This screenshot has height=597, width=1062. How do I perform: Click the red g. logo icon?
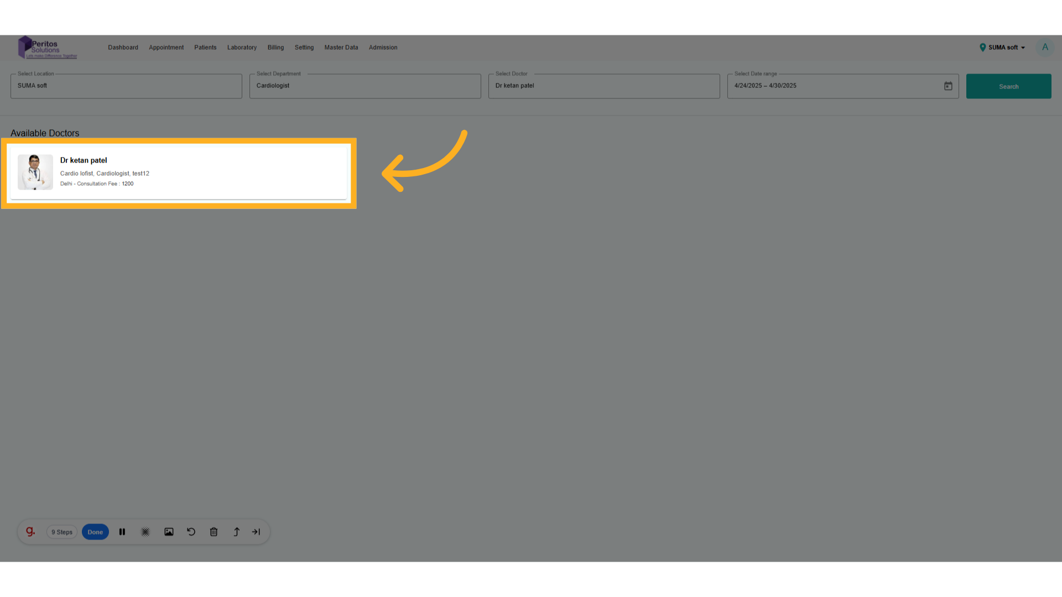click(30, 532)
